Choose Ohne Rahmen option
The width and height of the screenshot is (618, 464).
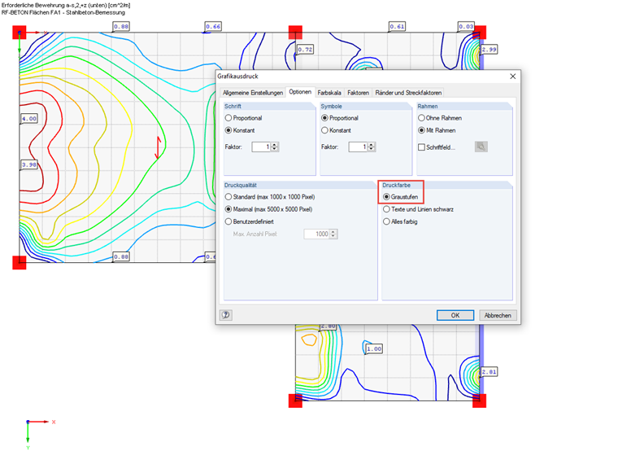click(439, 118)
